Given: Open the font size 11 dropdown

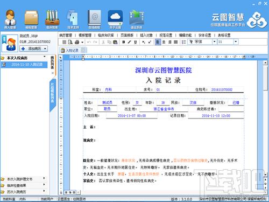Looking at the screenshot, I should 236,42.
